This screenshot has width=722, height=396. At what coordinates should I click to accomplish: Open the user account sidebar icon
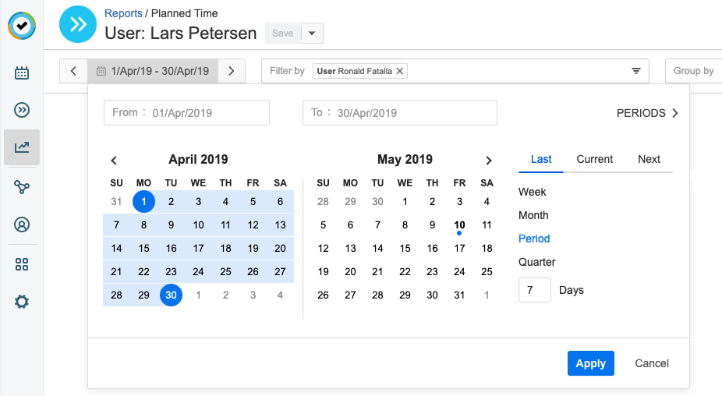(x=22, y=225)
